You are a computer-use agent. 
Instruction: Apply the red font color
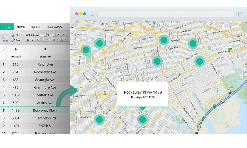tap(62, 40)
